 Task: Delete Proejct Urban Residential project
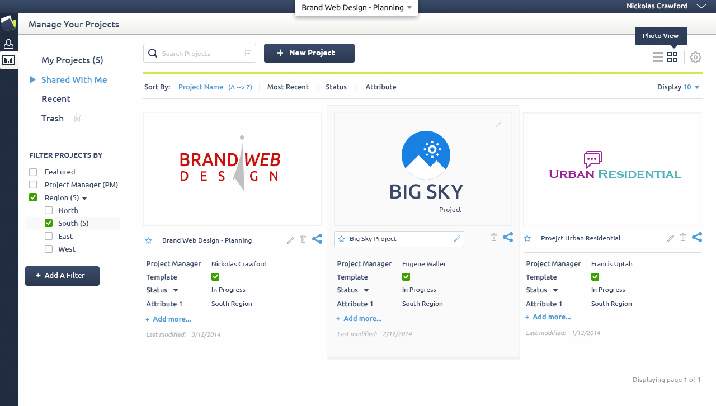683,237
